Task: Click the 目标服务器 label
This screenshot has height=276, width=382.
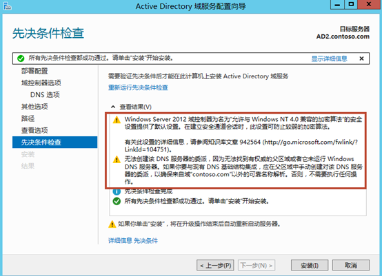Action: pyautogui.click(x=354, y=29)
